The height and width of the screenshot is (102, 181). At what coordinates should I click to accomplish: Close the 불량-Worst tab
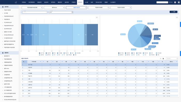pos(64,8)
